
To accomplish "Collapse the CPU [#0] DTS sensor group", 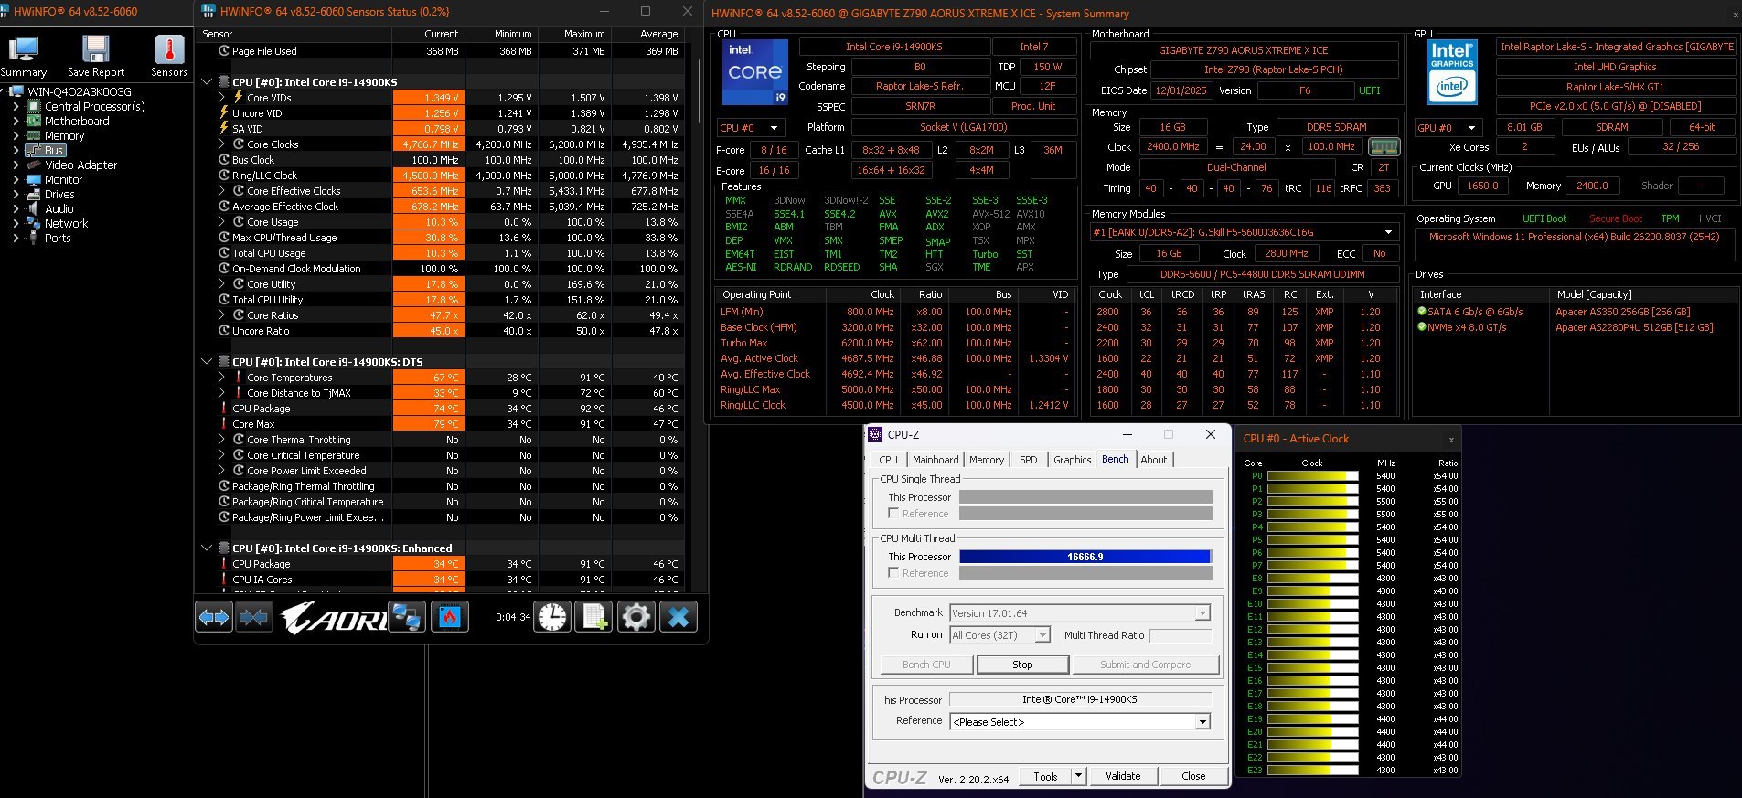I will [207, 362].
